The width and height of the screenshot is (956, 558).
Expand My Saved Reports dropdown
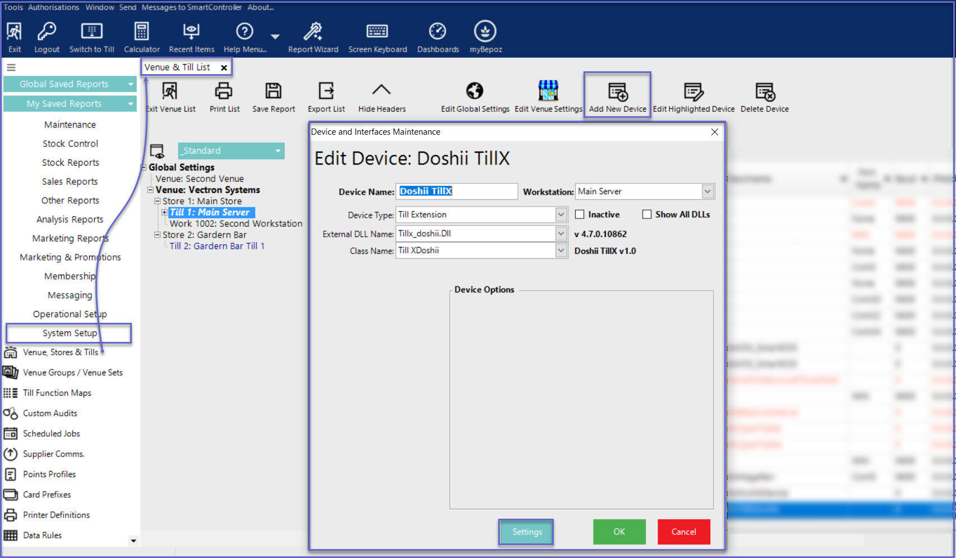tap(131, 104)
